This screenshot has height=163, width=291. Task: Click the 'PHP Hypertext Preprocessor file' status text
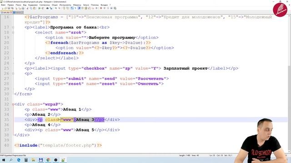(13, 155)
